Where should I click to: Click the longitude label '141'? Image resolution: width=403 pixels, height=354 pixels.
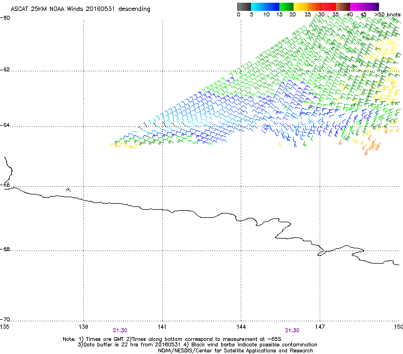click(x=162, y=327)
